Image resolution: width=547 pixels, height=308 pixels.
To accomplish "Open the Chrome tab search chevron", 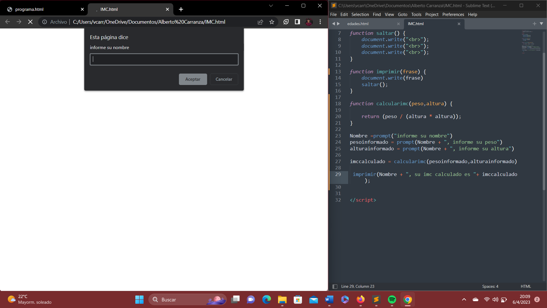I will click(271, 6).
